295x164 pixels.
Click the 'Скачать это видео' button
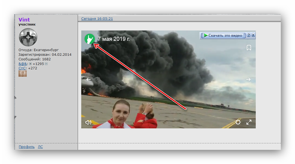(x=223, y=36)
